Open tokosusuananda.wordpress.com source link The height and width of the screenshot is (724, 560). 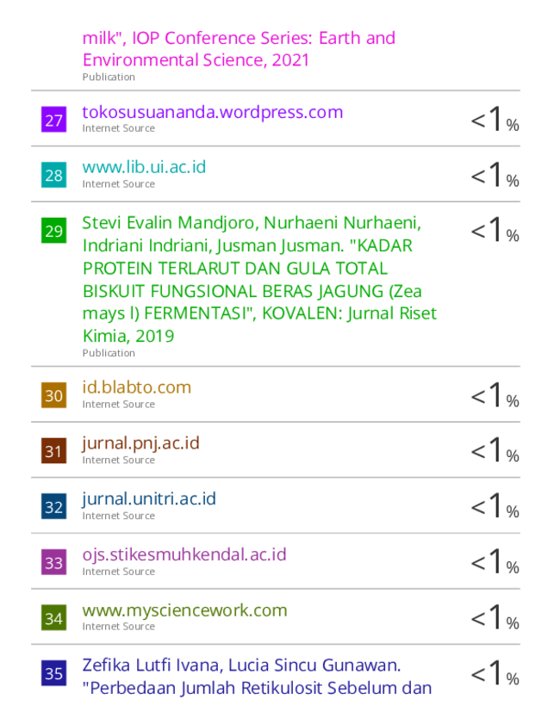tap(213, 112)
